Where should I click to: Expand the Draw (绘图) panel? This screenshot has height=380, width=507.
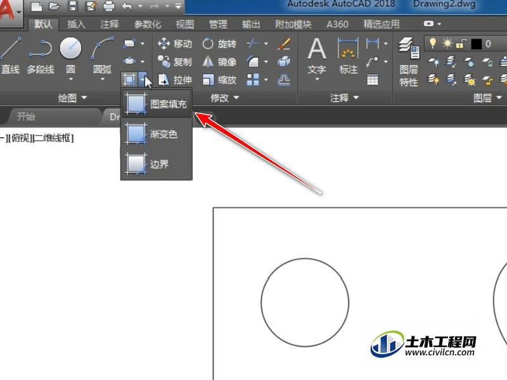tap(73, 98)
